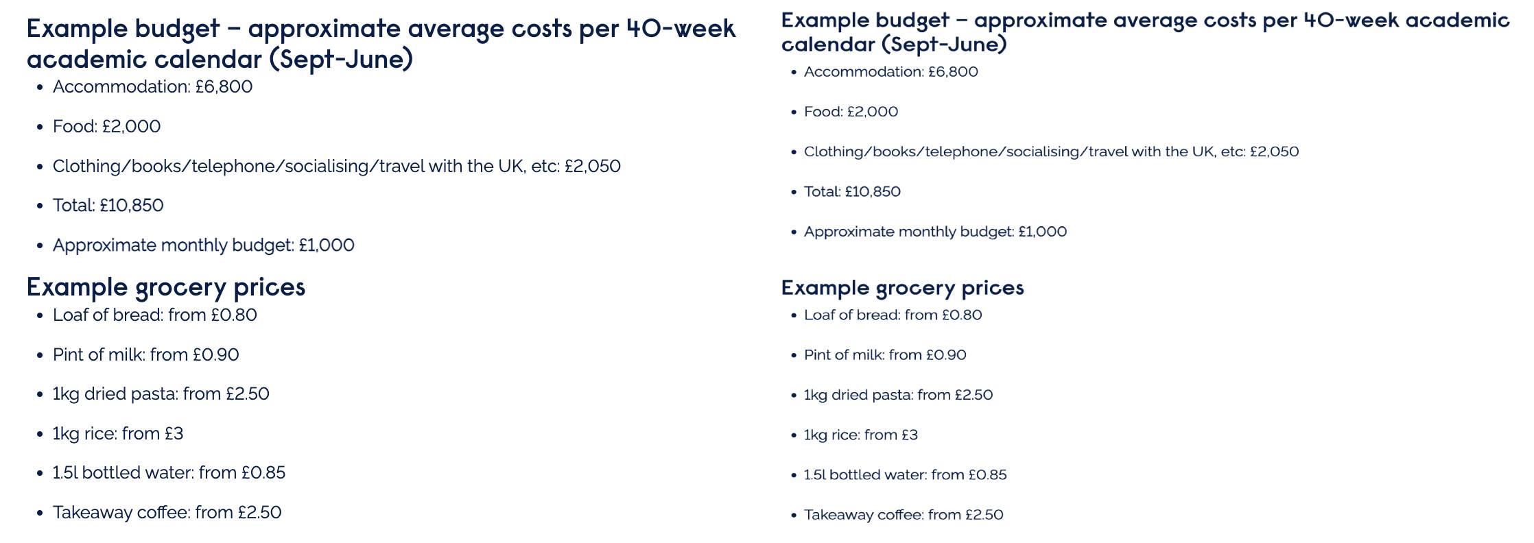1534x543 pixels.
Task: Select the larger-text '1.5l bottled water: from £0.85' item
Action: (169, 473)
